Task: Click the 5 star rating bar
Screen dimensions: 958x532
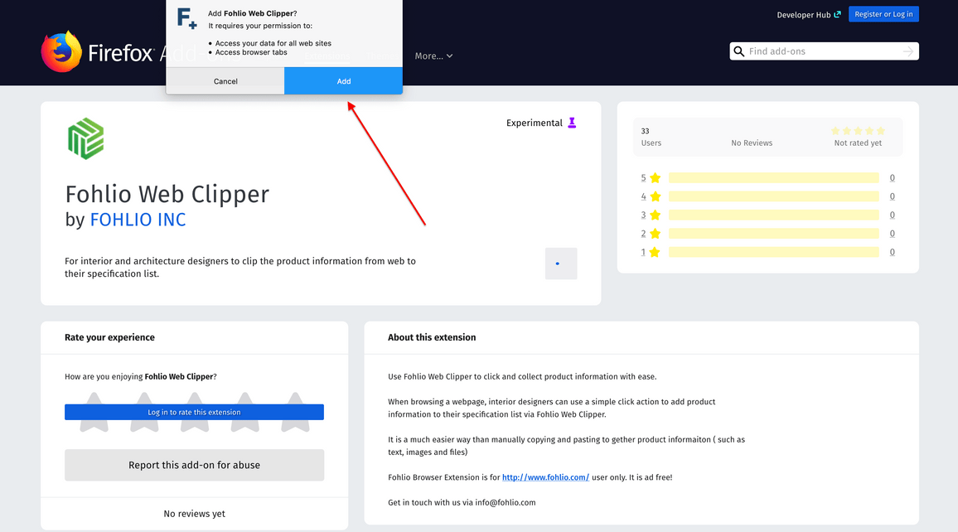Action: [x=773, y=177]
